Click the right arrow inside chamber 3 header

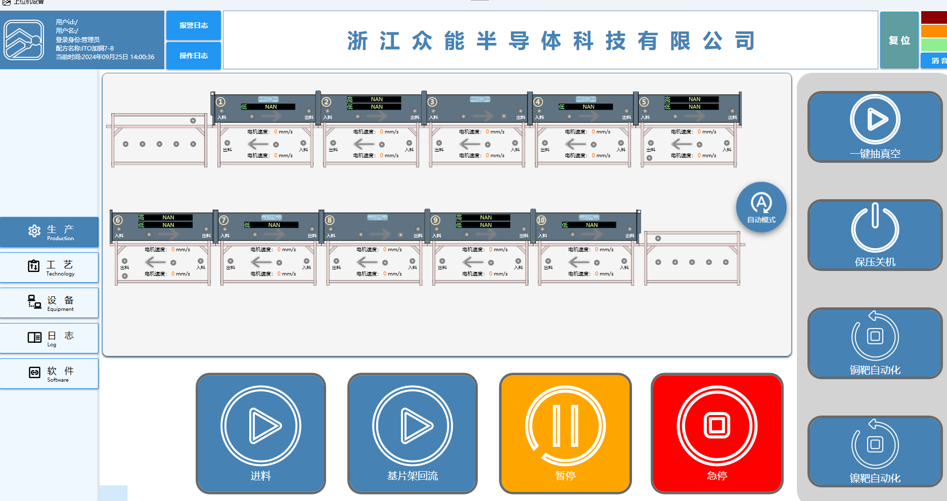[x=483, y=116]
